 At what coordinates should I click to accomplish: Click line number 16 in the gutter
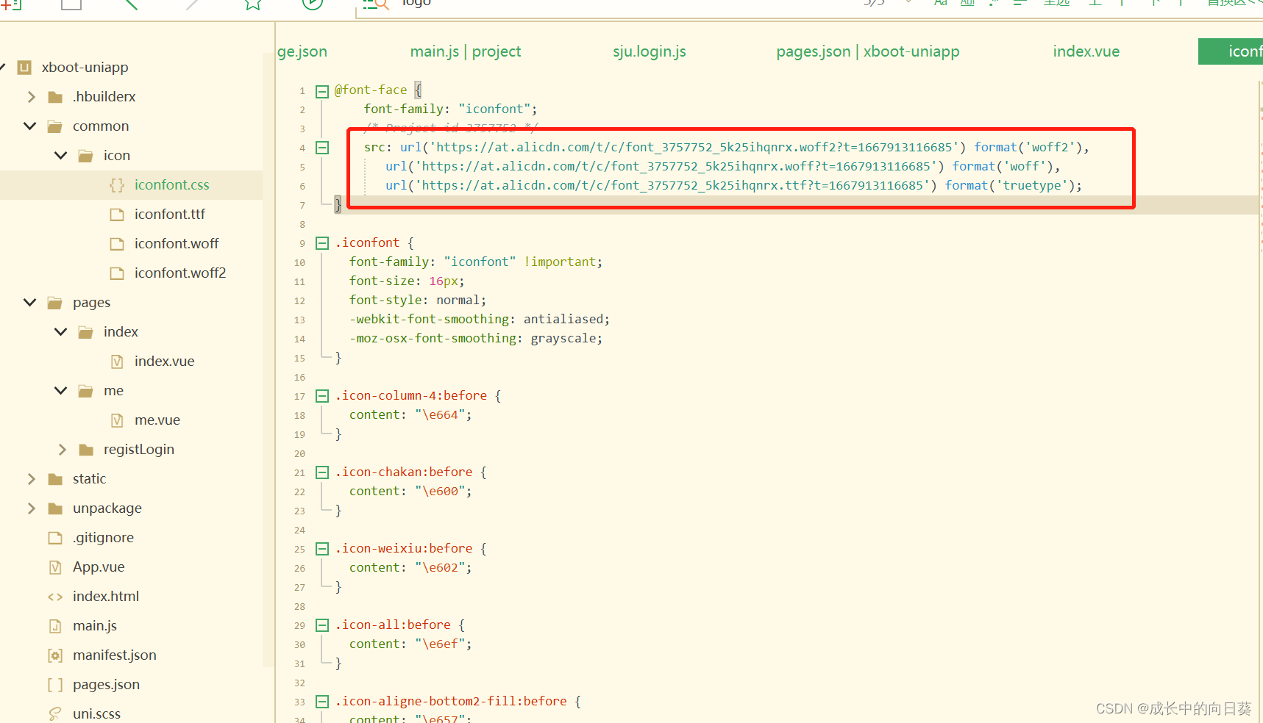pyautogui.click(x=299, y=378)
